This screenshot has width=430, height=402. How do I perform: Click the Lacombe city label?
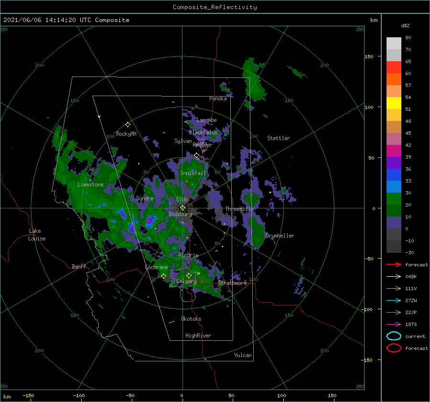click(206, 120)
